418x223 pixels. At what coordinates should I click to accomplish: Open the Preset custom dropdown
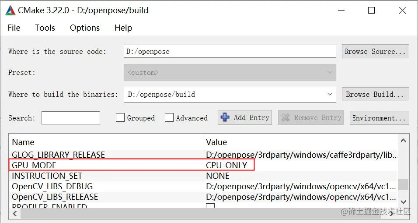[230, 72]
